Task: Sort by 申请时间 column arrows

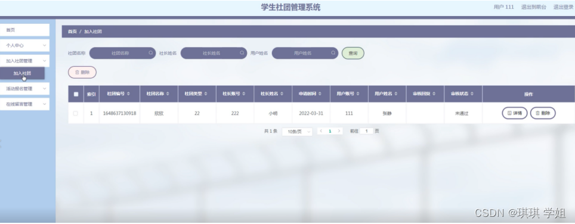Action: coord(320,94)
